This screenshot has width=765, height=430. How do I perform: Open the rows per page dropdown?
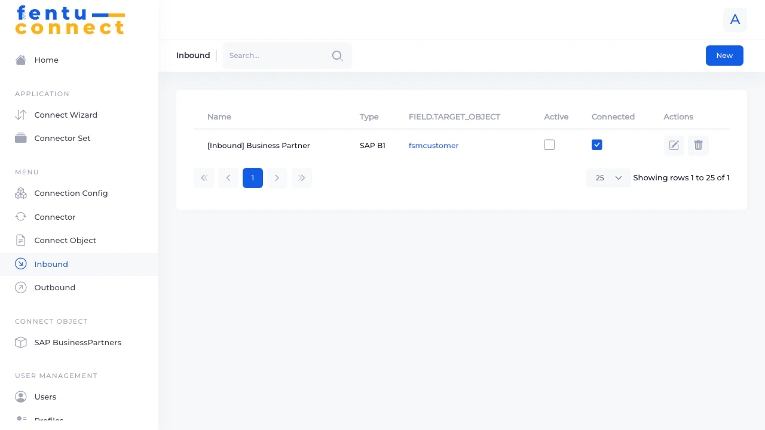coord(608,178)
